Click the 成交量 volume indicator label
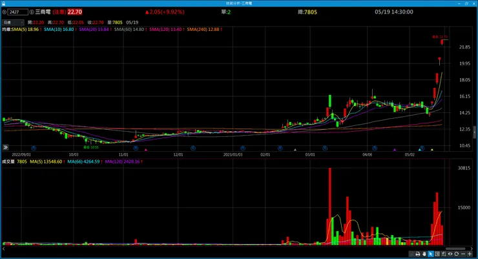This screenshot has height=259, width=478. click(x=8, y=161)
